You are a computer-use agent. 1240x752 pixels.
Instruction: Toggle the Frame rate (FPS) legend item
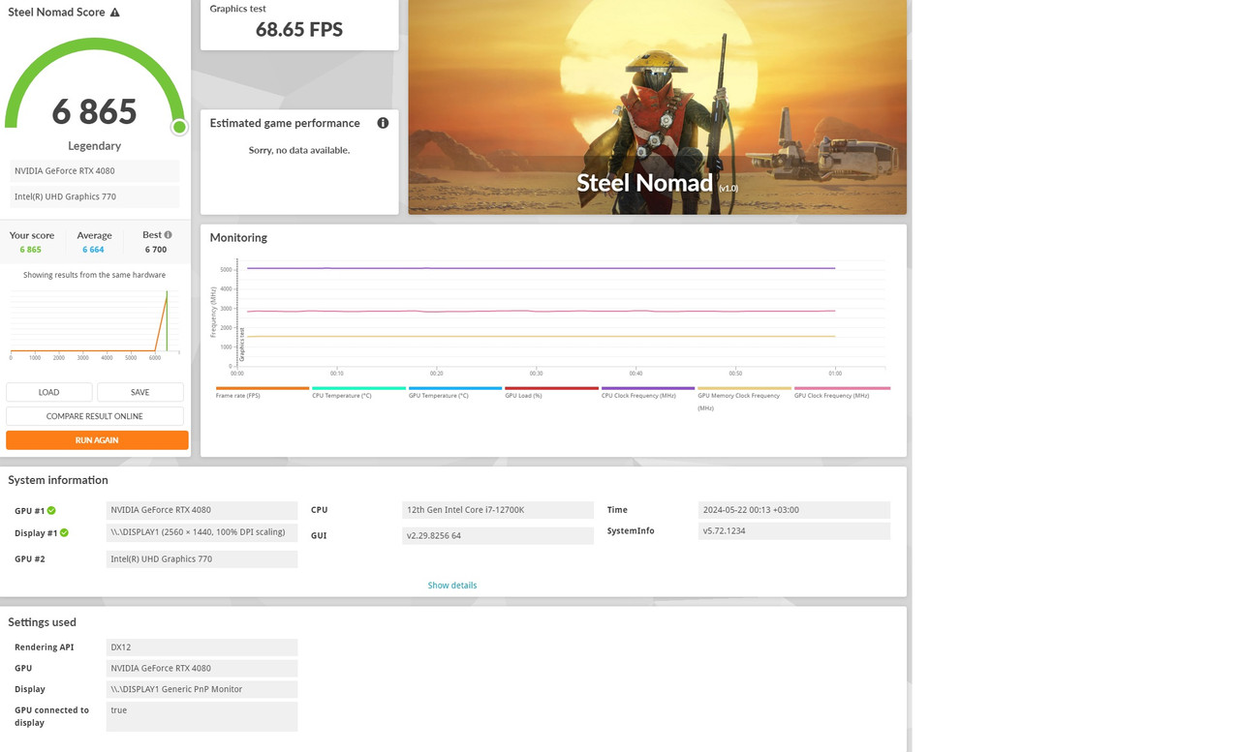[262, 393]
